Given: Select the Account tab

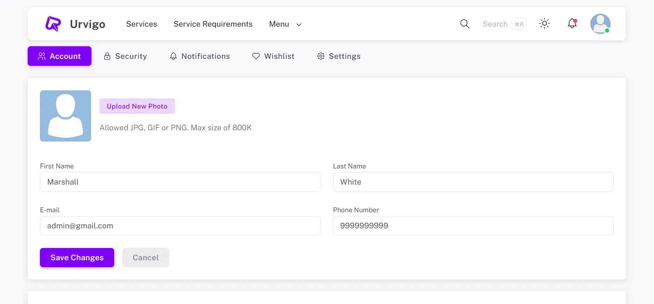Looking at the screenshot, I should point(60,56).
